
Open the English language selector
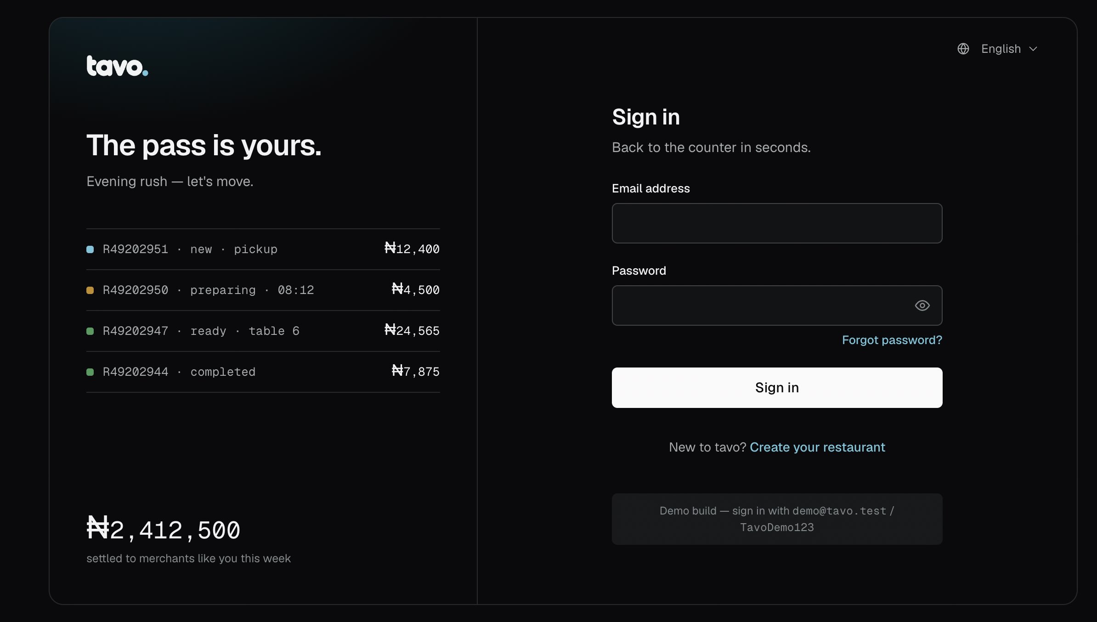(x=997, y=49)
